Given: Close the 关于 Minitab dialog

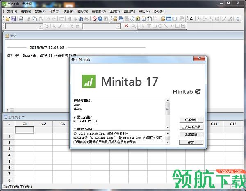Looking at the screenshot, I should [x=199, y=58].
